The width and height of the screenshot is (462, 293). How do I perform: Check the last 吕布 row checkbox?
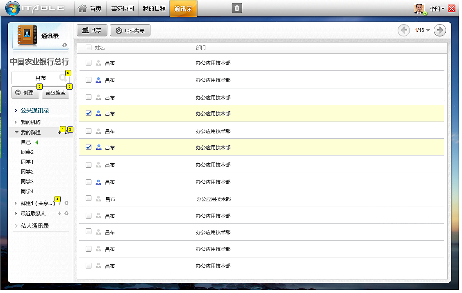[89, 266]
